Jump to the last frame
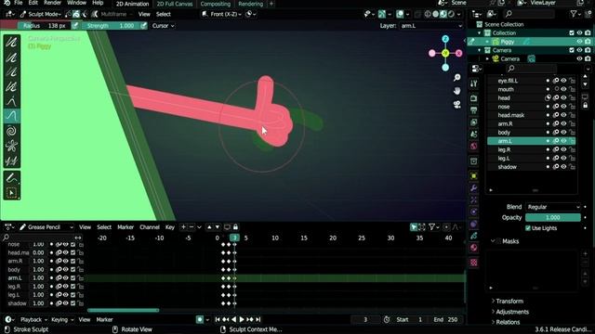The width and height of the screenshot is (595, 334). [258, 319]
